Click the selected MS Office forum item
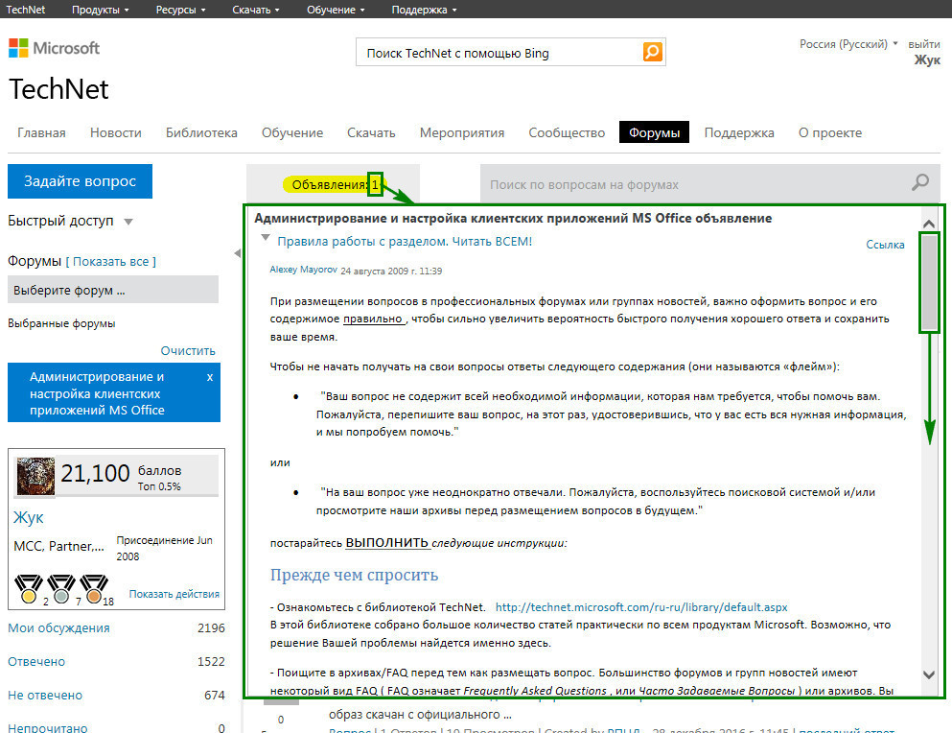The width and height of the screenshot is (952, 733). [114, 392]
